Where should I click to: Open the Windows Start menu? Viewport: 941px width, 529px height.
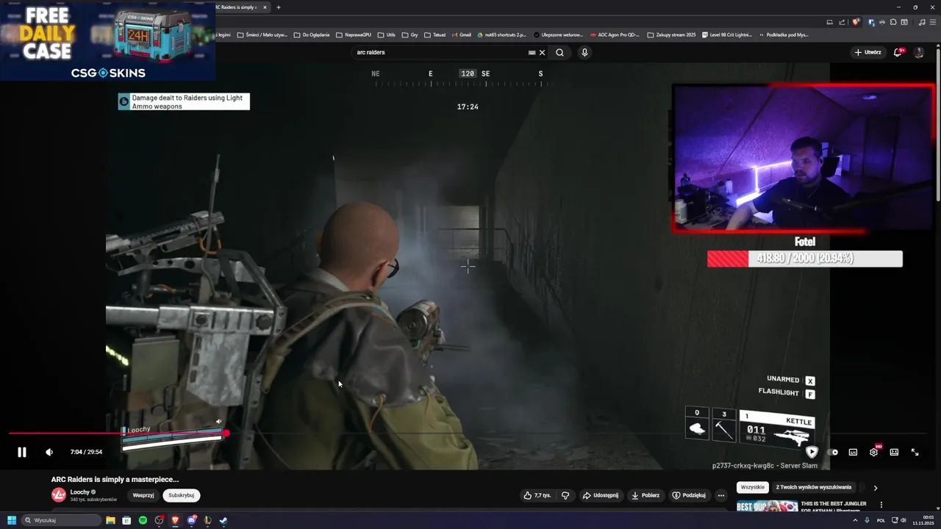(12, 520)
